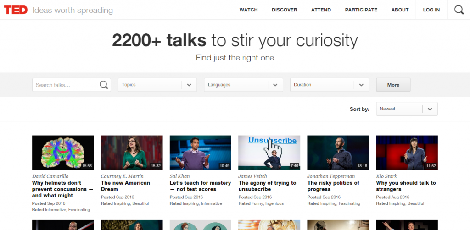
Task: Open the WATCH menu
Action: point(248,10)
